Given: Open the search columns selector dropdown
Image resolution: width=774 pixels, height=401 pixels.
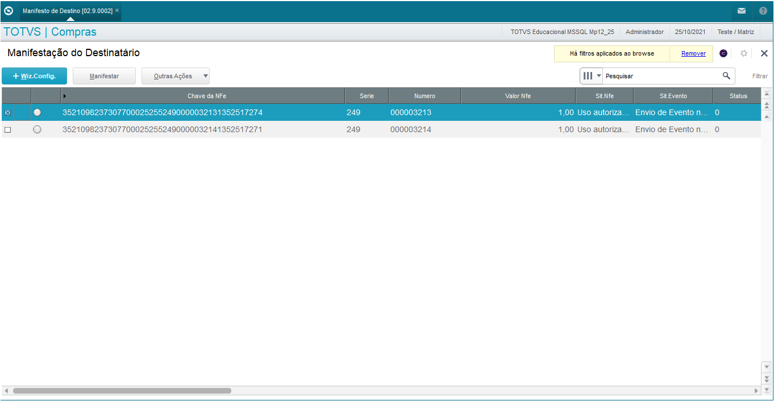Looking at the screenshot, I should pos(592,75).
